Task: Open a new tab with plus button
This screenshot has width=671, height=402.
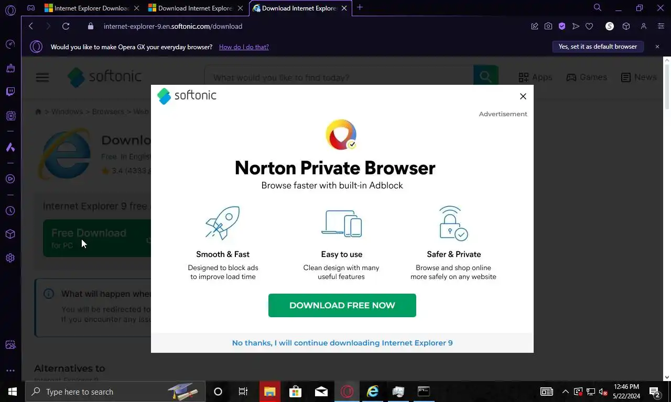Action: (x=360, y=8)
